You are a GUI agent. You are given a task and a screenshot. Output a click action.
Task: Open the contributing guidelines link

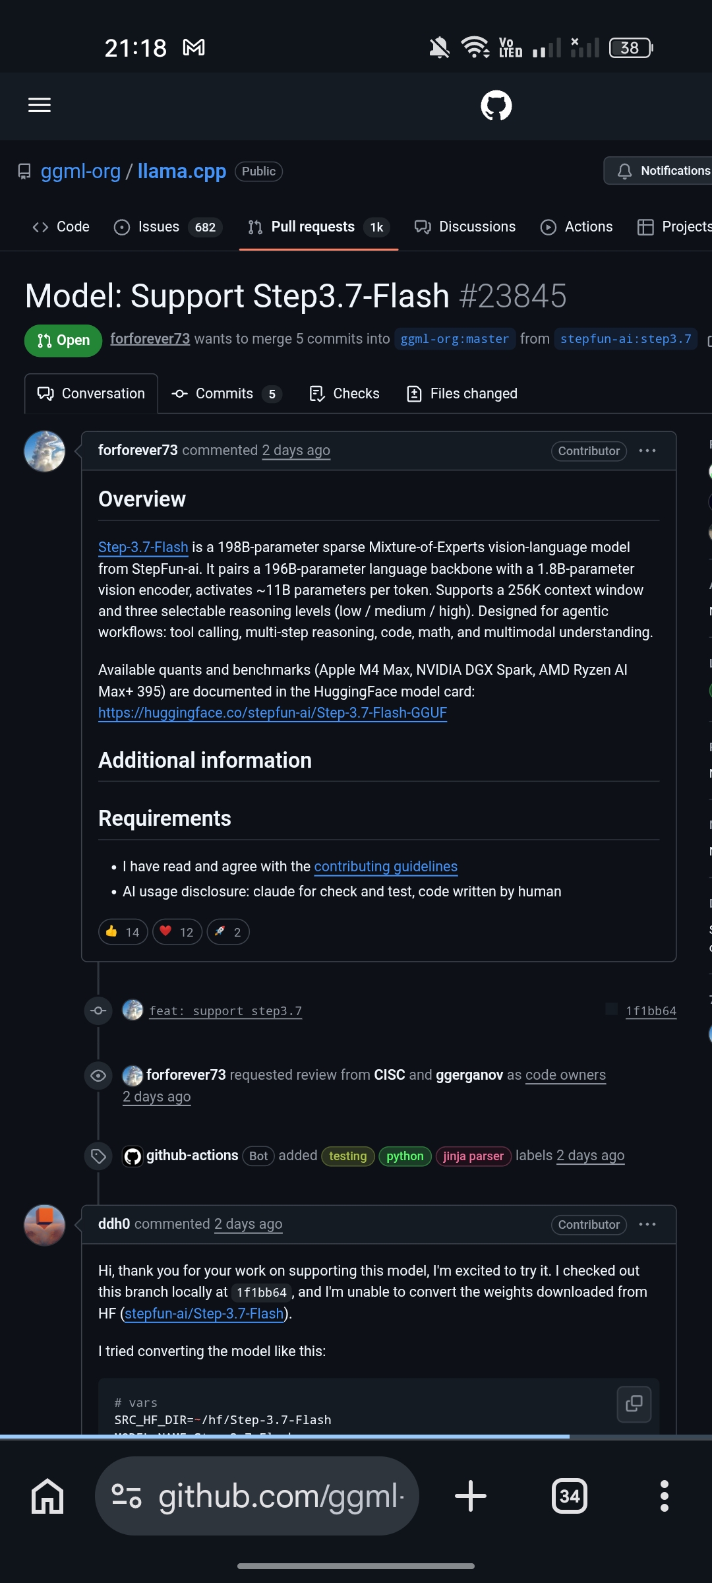pos(386,867)
